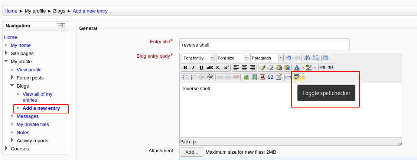Open the HTML source editor
417x160 pixels.
click(288, 77)
